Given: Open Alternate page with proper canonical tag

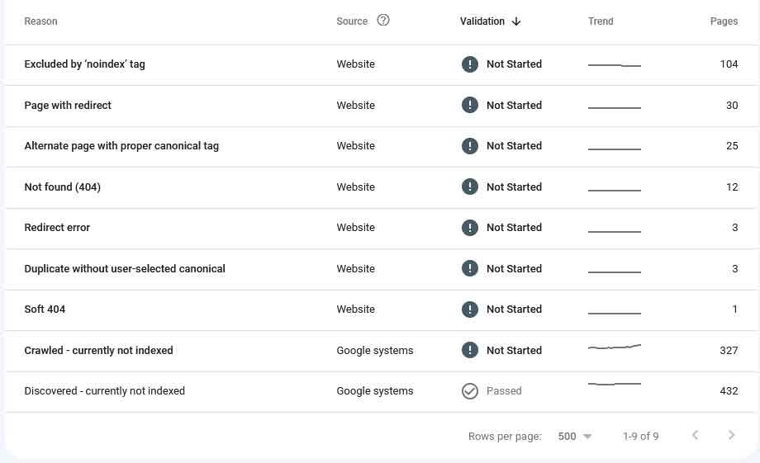Looking at the screenshot, I should (x=381, y=146).
